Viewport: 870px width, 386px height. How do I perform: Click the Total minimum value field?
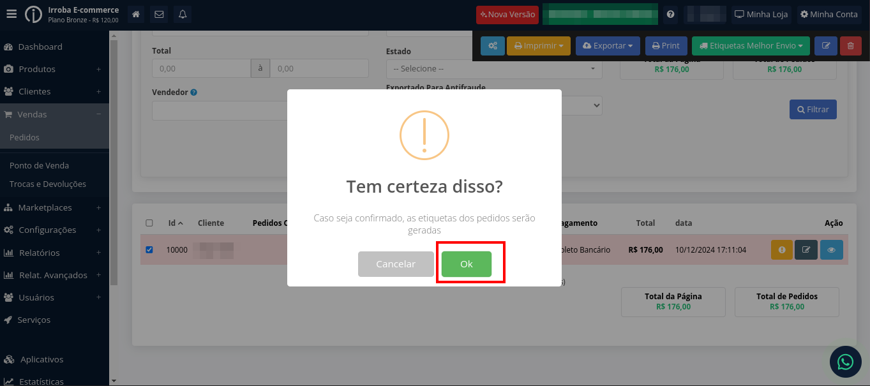pos(201,68)
